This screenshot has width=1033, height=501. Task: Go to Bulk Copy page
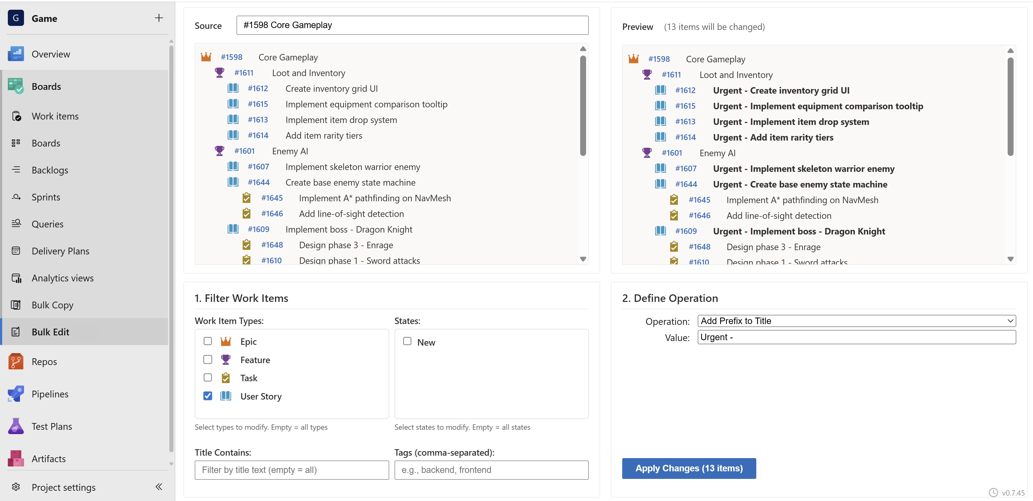52,305
